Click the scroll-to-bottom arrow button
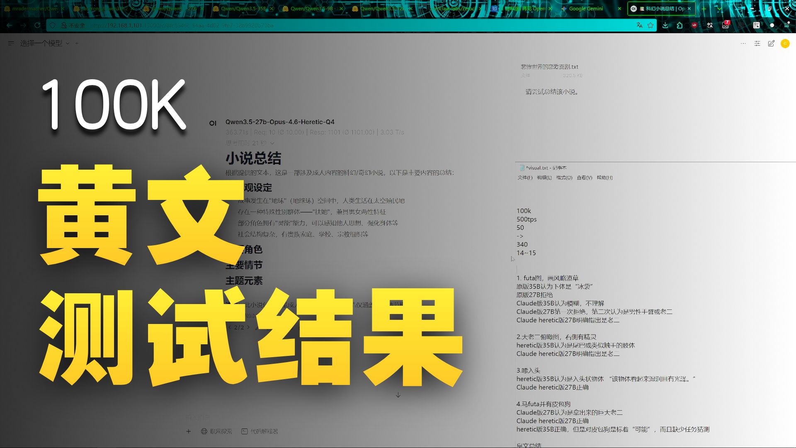Screen dimensions: 796x448 398,395
